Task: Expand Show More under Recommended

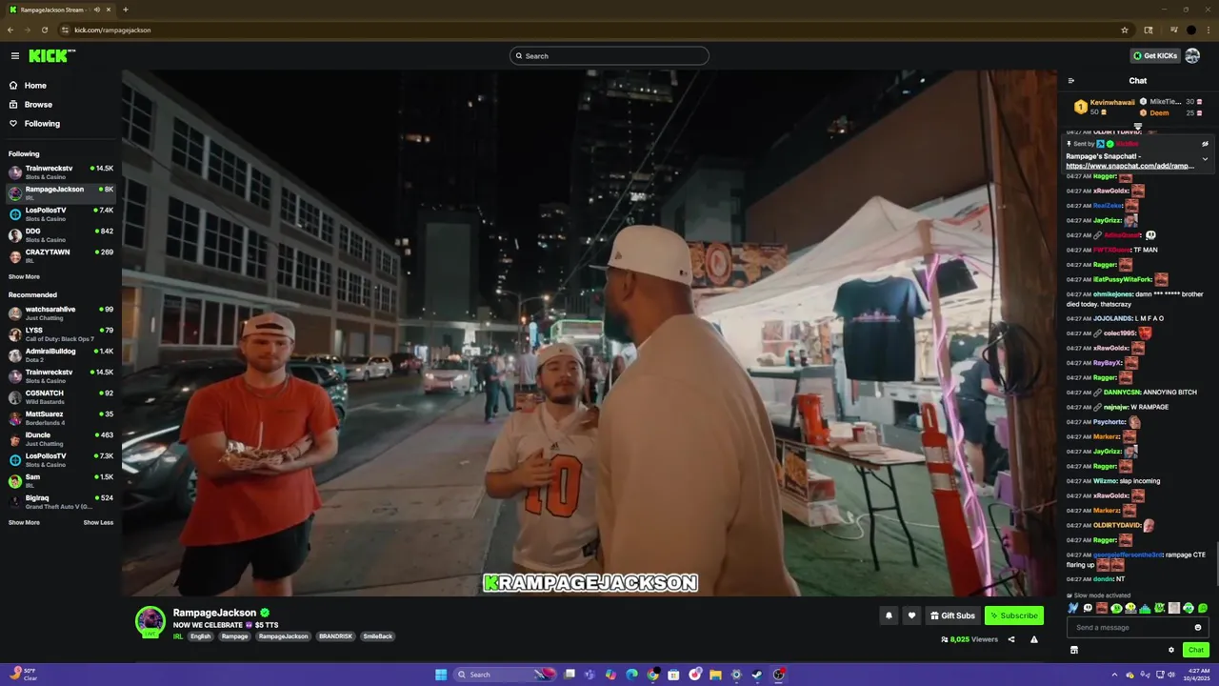Action: [24, 522]
